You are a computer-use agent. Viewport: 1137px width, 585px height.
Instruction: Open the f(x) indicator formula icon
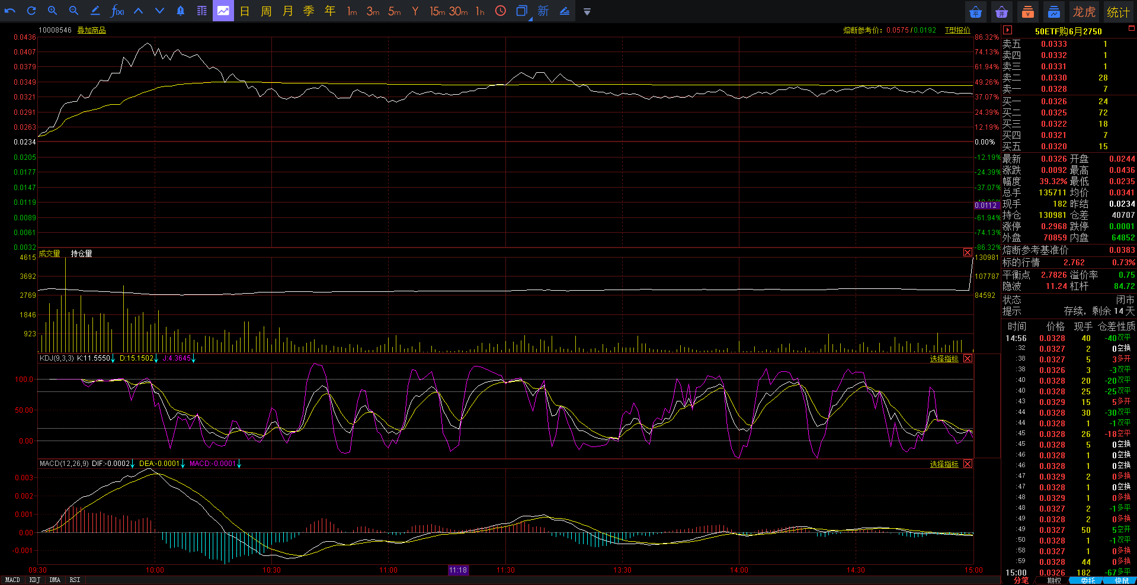(x=117, y=11)
